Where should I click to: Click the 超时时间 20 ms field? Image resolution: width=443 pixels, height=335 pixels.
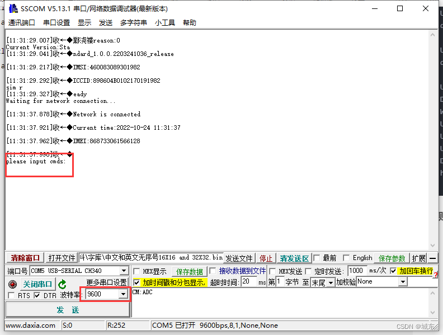coord(249,281)
